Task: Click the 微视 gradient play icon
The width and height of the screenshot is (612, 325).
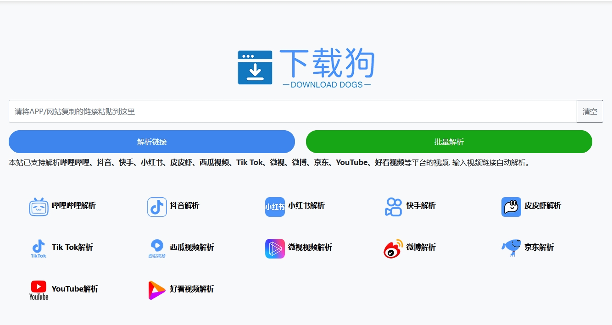Action: pos(275,248)
